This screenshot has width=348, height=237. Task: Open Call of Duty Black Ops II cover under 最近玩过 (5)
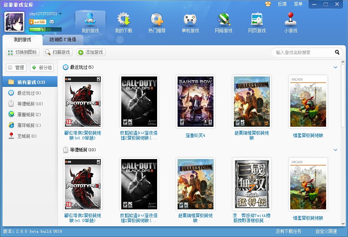tap(139, 102)
